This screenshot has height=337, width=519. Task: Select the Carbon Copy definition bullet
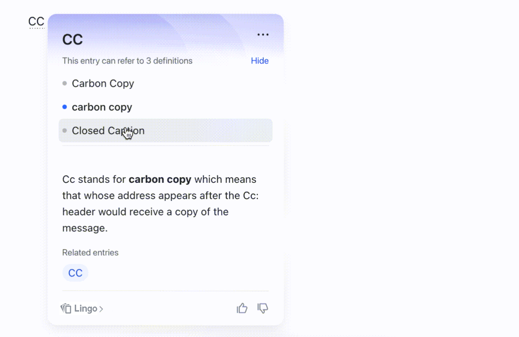coord(103,83)
